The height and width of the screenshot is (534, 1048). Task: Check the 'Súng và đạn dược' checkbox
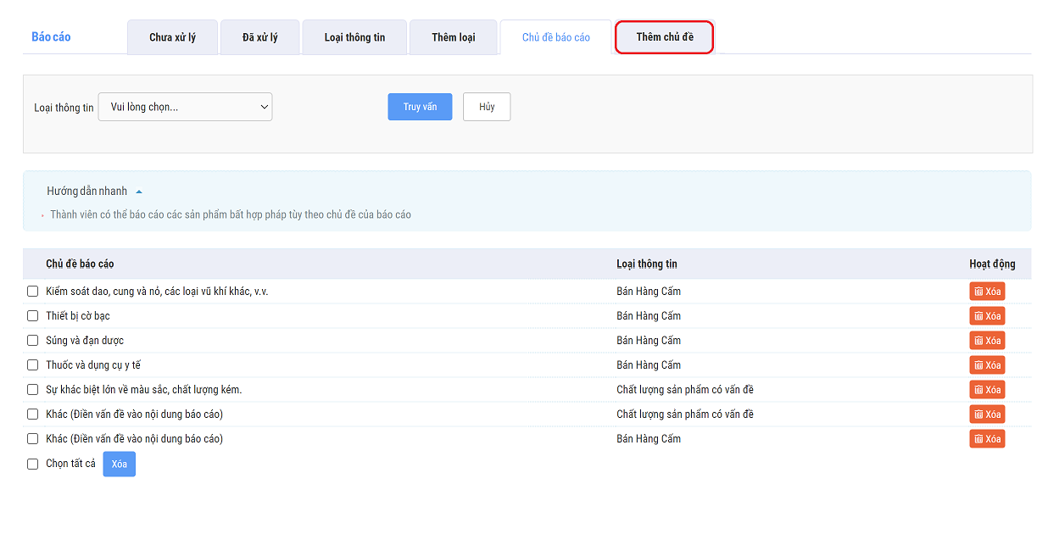33,341
